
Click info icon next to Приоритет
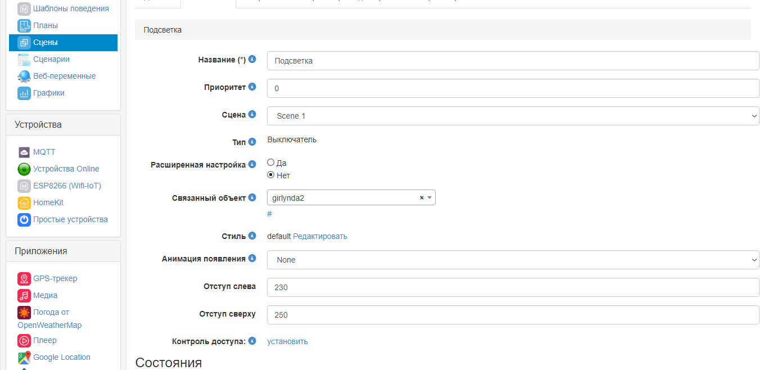(x=252, y=87)
